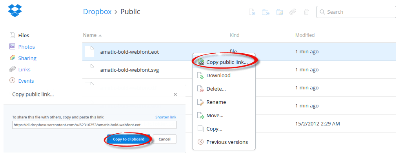
Task: Choose Copy public link... menu entry
Action: point(224,62)
